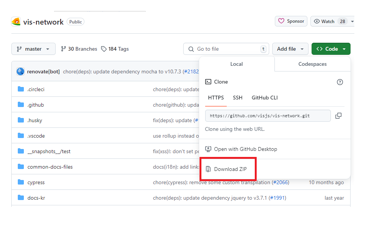Open the .github 'chore(github)' commit message
This screenshot has width=371, height=225.
click(x=176, y=105)
